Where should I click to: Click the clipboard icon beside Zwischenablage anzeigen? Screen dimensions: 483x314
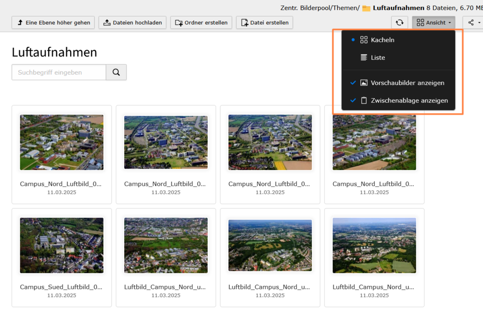pos(364,100)
